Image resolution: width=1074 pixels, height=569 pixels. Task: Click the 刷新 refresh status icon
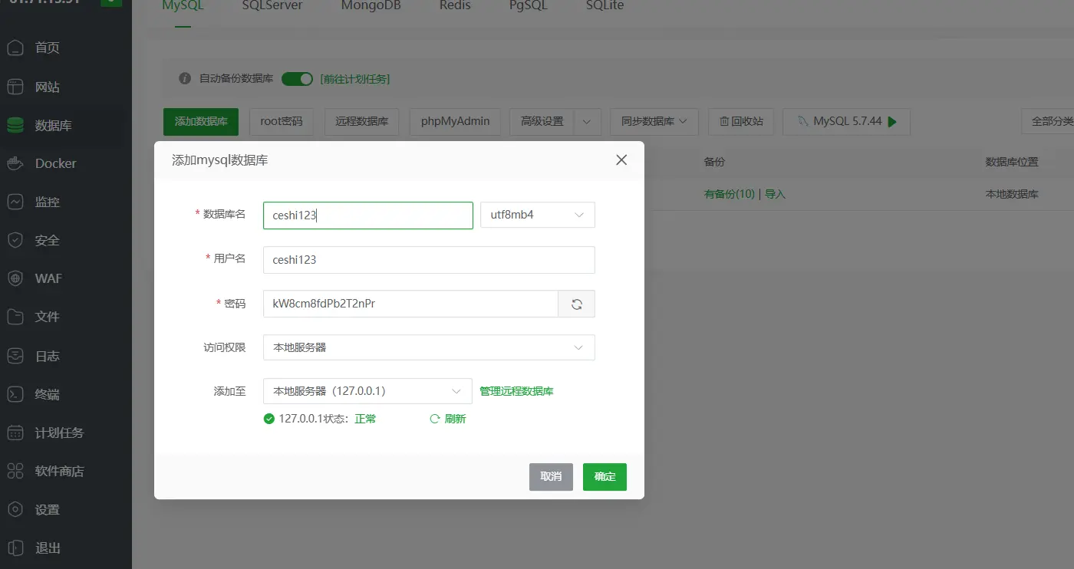[x=435, y=419]
